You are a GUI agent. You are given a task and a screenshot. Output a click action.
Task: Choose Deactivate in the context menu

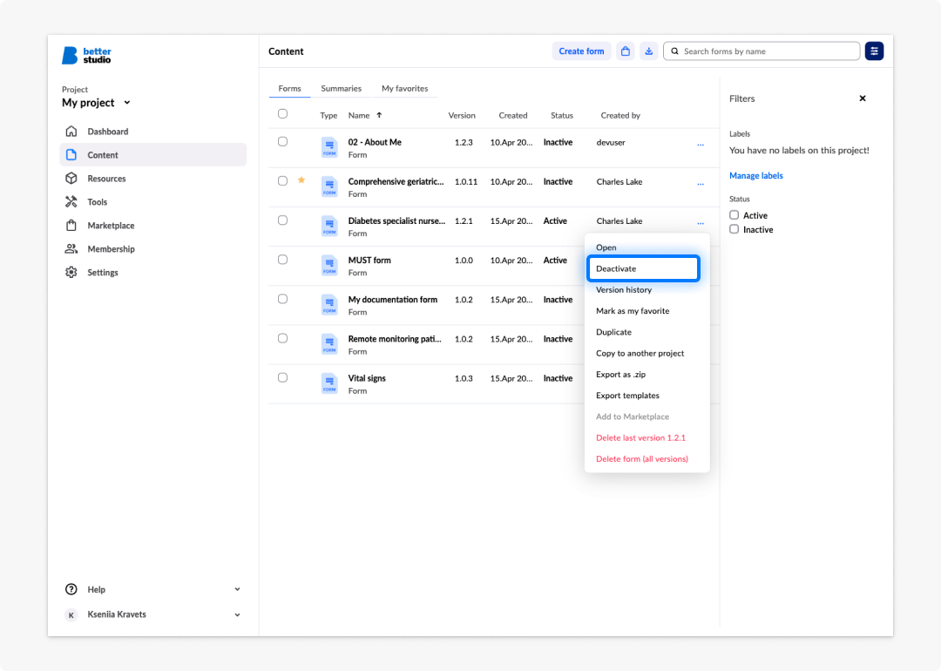(643, 268)
